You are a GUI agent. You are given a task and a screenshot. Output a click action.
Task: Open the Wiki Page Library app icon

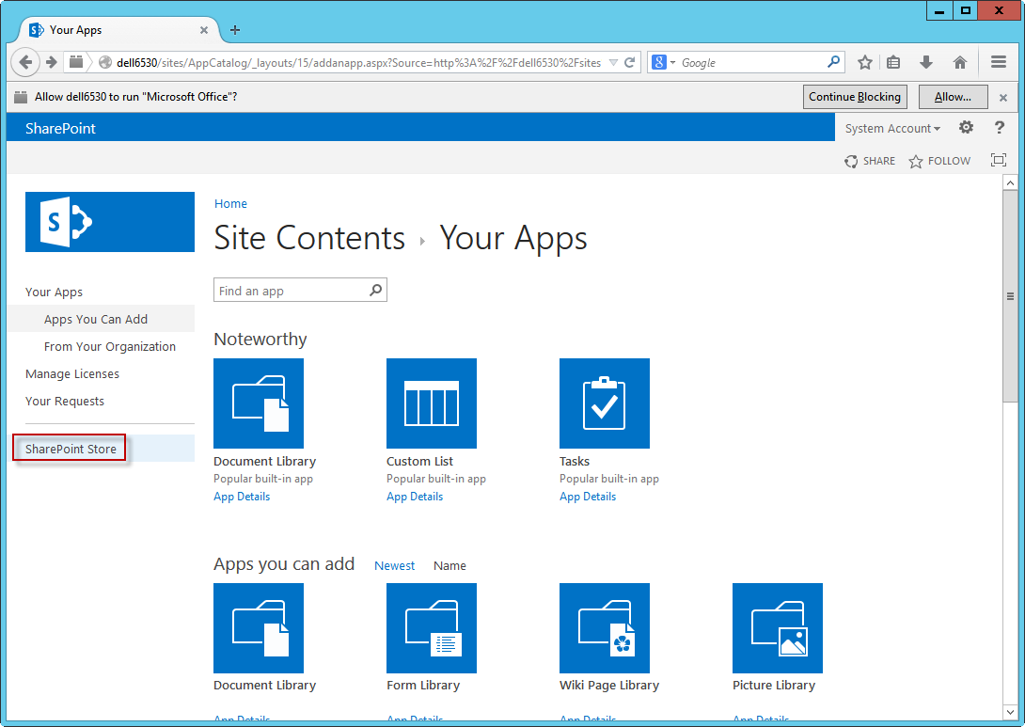pos(605,628)
